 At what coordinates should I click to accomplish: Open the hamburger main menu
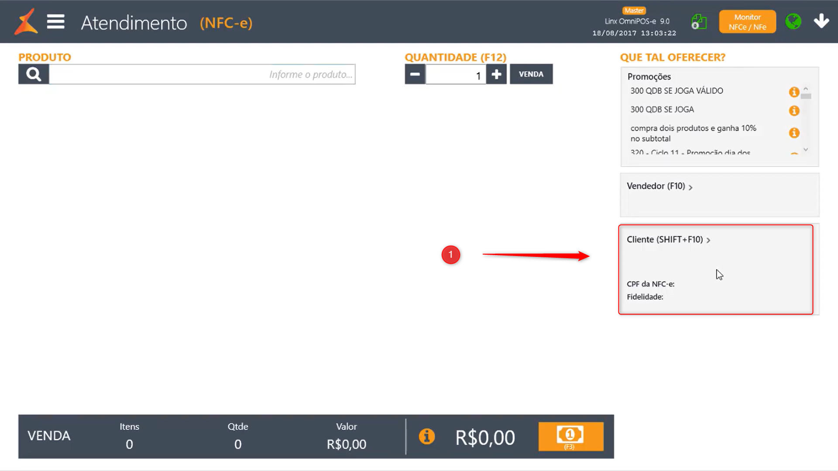coord(56,21)
